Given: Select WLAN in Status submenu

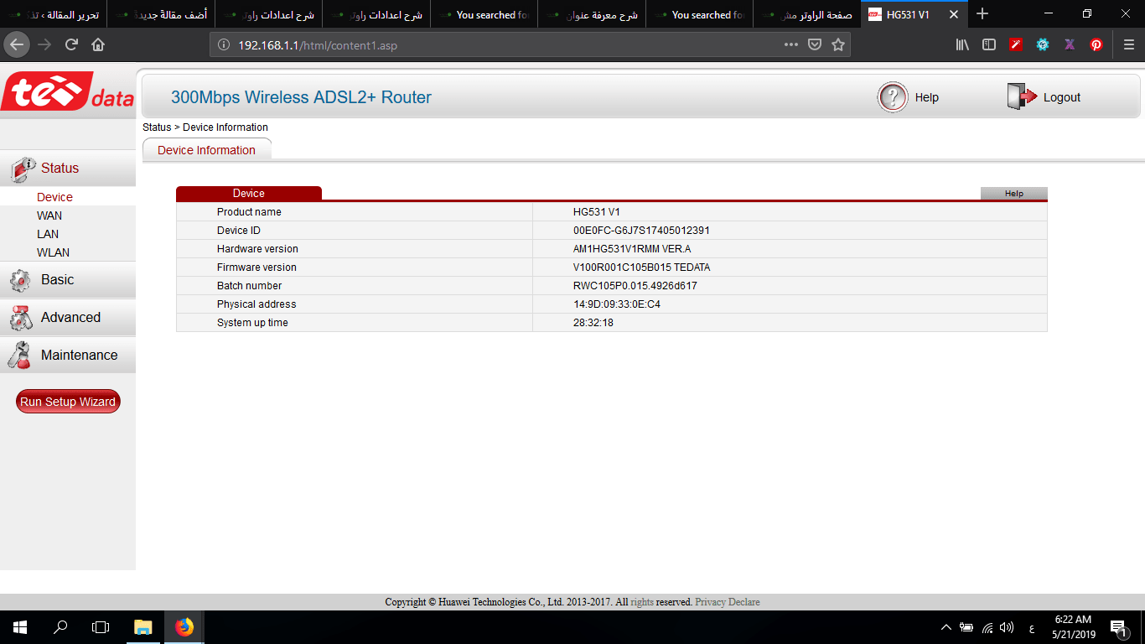Looking at the screenshot, I should (53, 252).
